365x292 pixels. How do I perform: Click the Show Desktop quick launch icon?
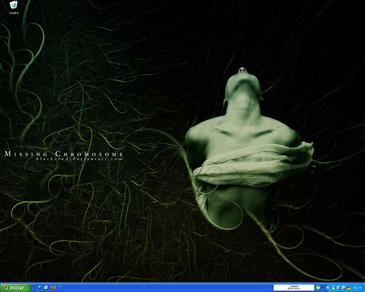click(x=46, y=288)
